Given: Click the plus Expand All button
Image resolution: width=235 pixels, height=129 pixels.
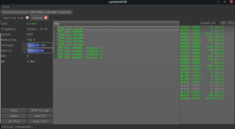Looking at the screenshot, I should coord(223,23).
